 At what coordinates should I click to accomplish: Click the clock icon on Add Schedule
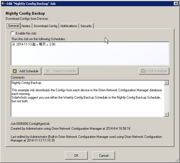(15, 71)
